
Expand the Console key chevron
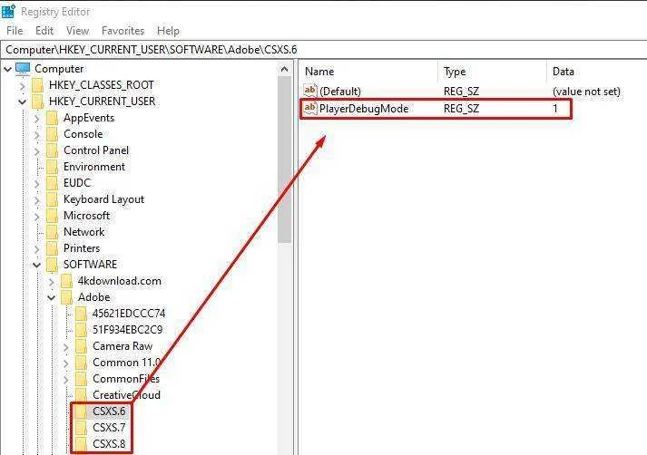[x=36, y=135]
